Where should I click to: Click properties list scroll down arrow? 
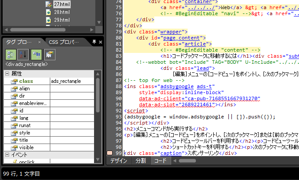(98, 160)
